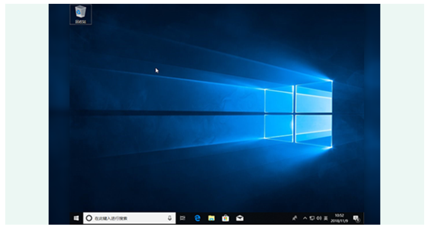427x228 pixels.
Task: Open the clock and date flyout
Action: [339, 218]
